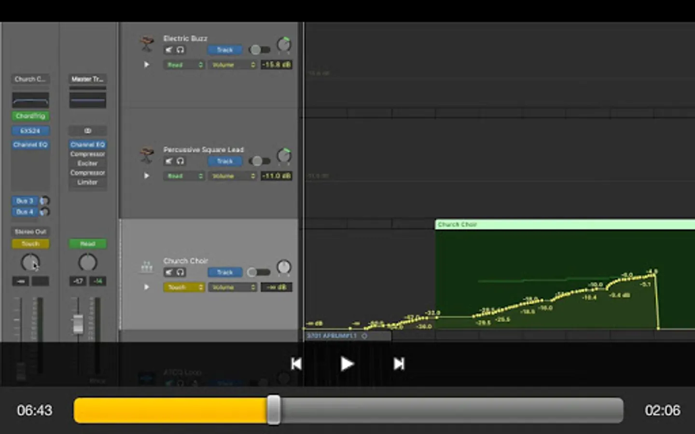Click the Bus 3 send slot
Viewport: 695px width, 434px height.
(x=25, y=201)
